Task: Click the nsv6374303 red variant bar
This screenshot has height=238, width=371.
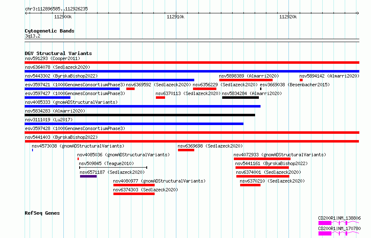Action: pos(134,194)
